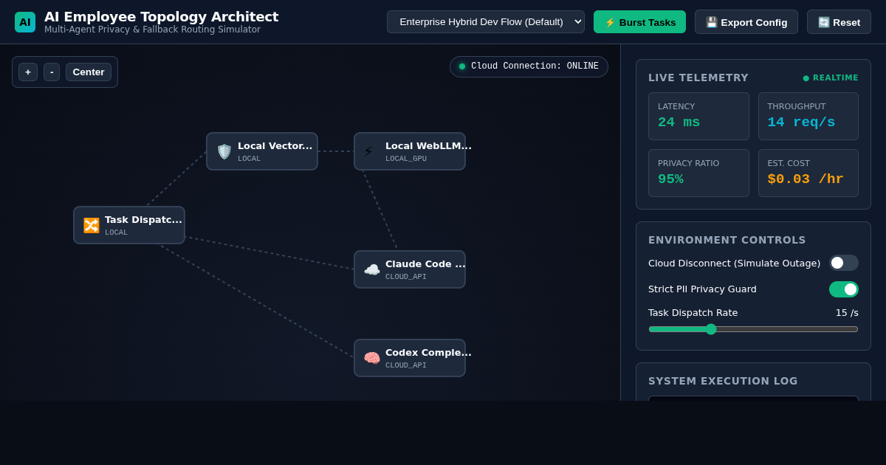Select the Claude Code cloud node card
The image size is (886, 465).
[410, 269]
